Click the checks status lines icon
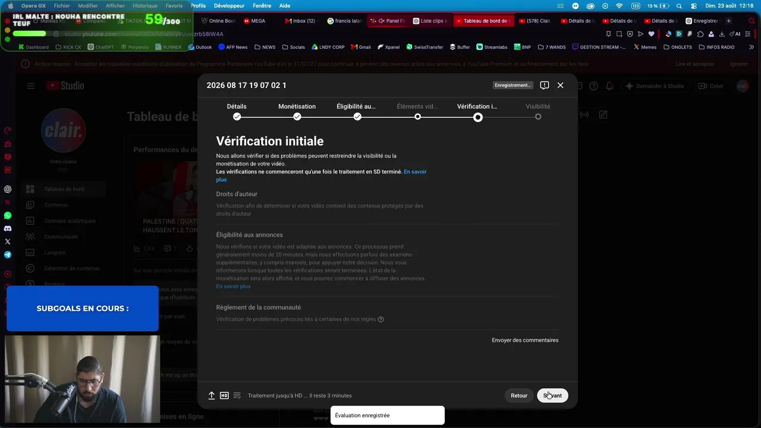This screenshot has height=428, width=761. (237, 395)
